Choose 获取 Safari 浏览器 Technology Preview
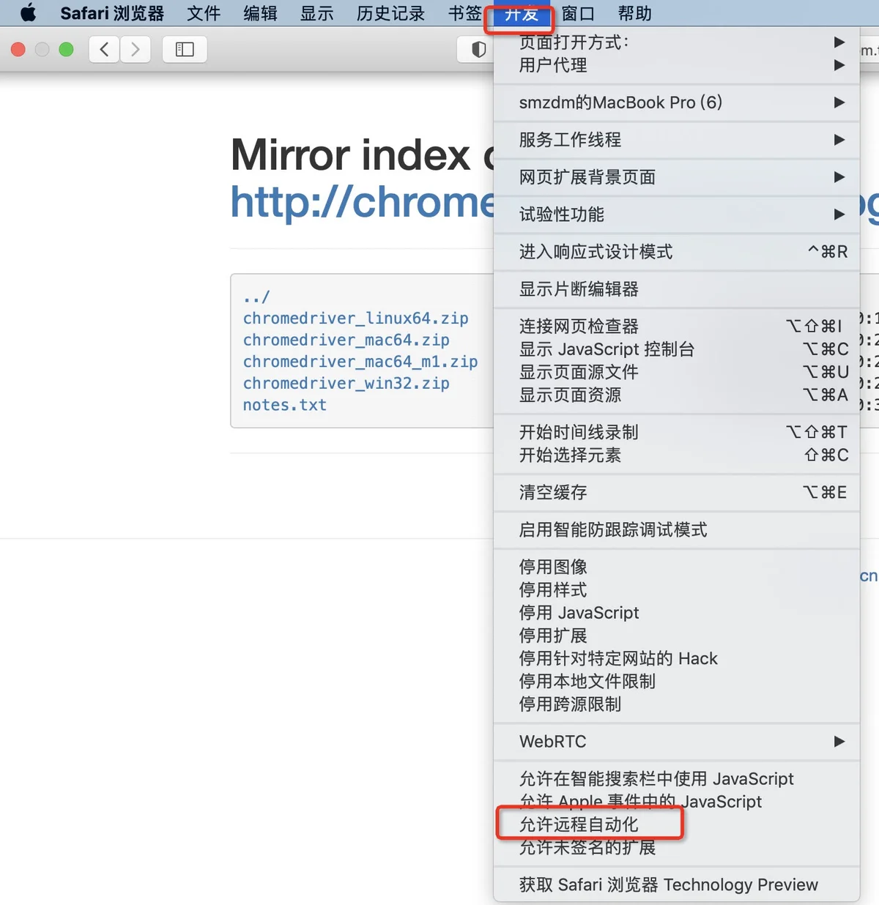The width and height of the screenshot is (879, 905). coord(677,884)
